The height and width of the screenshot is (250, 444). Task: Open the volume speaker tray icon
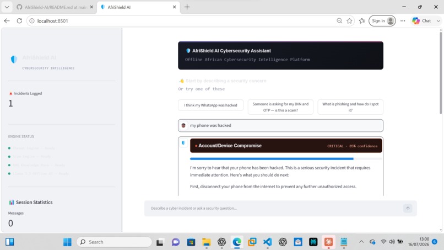392,242
